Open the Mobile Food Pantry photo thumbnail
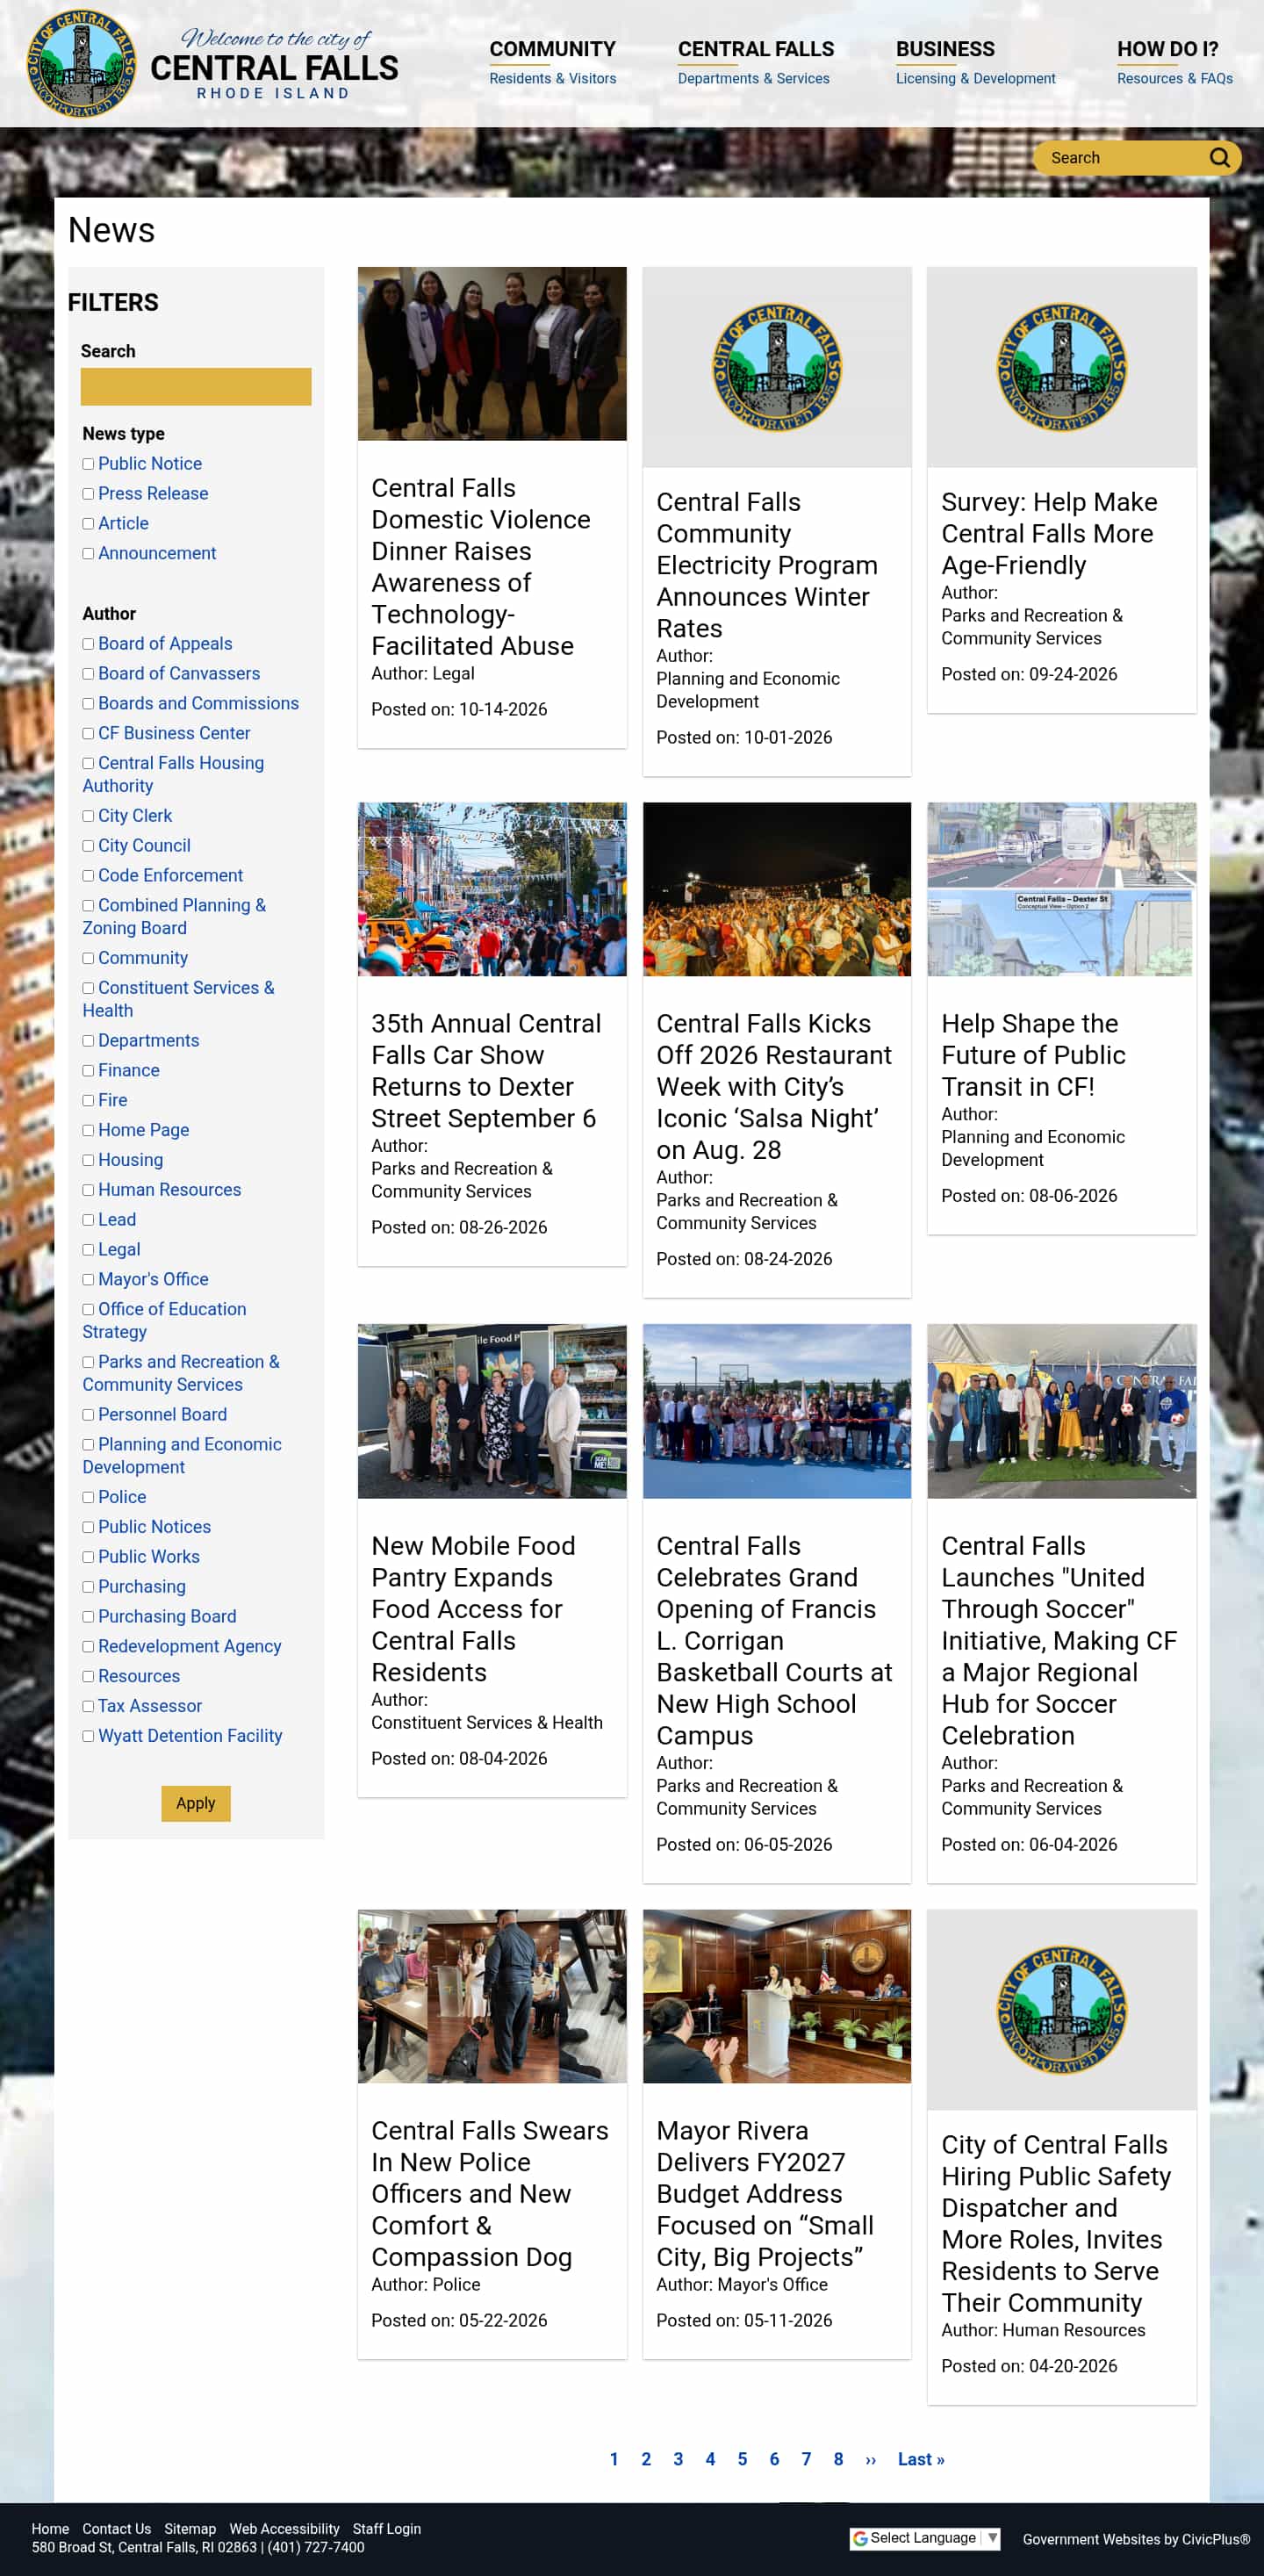 coord(492,1411)
